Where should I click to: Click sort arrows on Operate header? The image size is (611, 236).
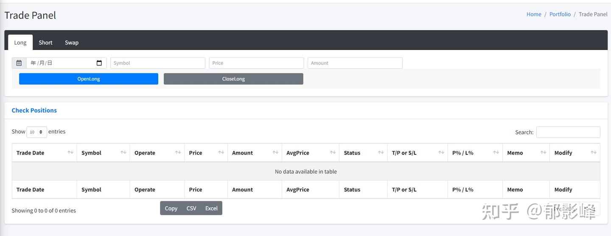178,153
